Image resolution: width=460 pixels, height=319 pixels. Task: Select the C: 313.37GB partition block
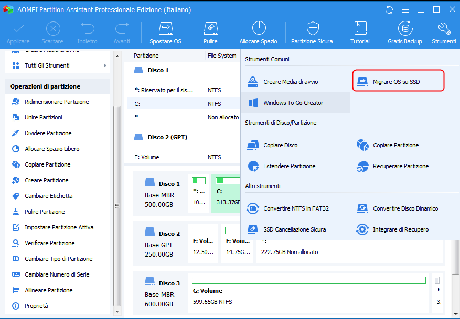click(x=226, y=194)
